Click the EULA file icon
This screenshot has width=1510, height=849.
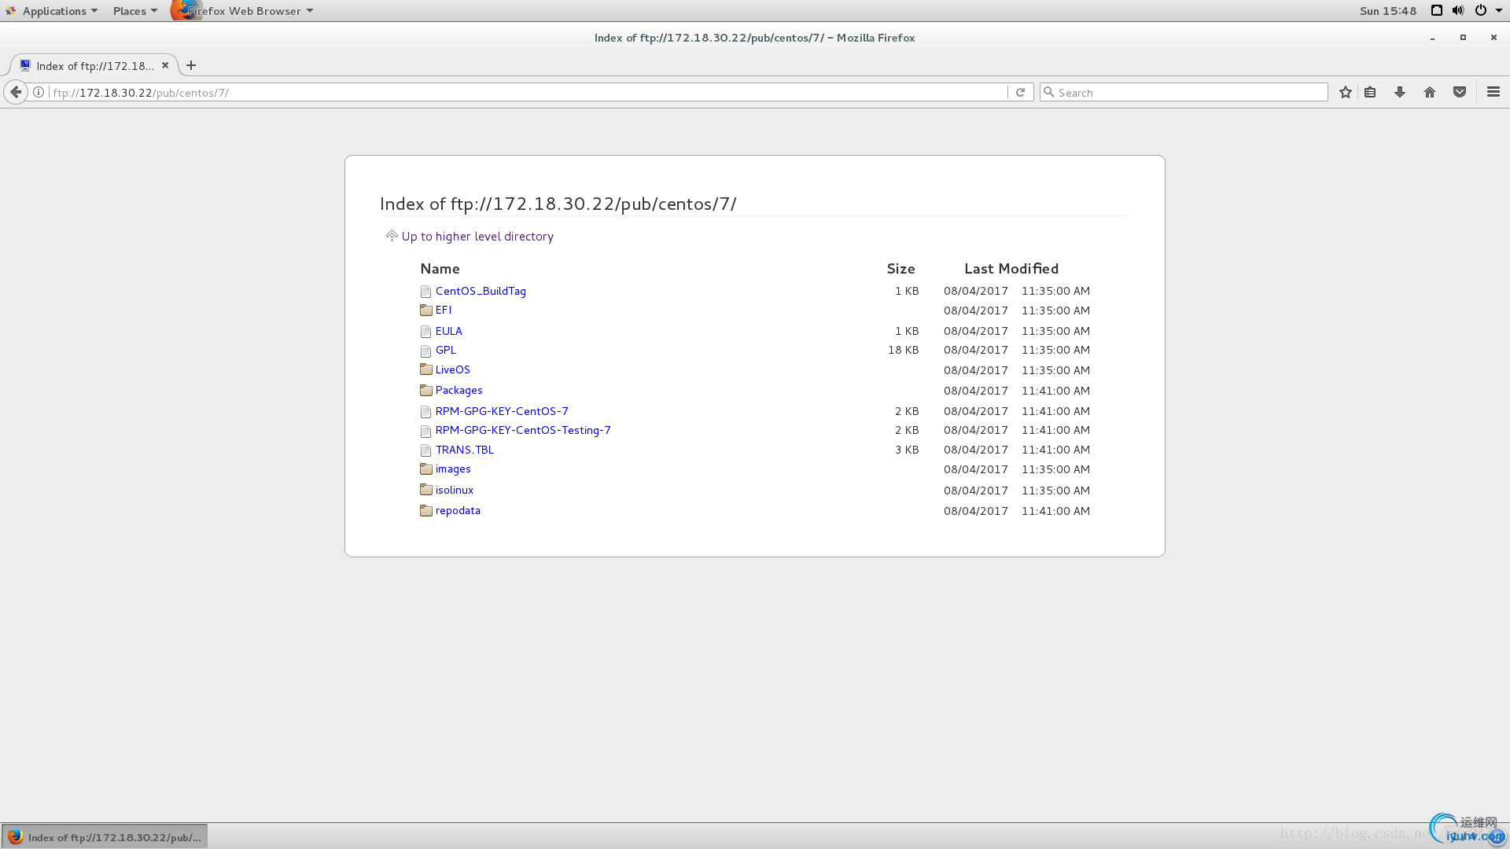point(425,332)
